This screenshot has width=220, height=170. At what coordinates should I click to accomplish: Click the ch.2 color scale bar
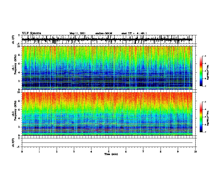(201, 117)
